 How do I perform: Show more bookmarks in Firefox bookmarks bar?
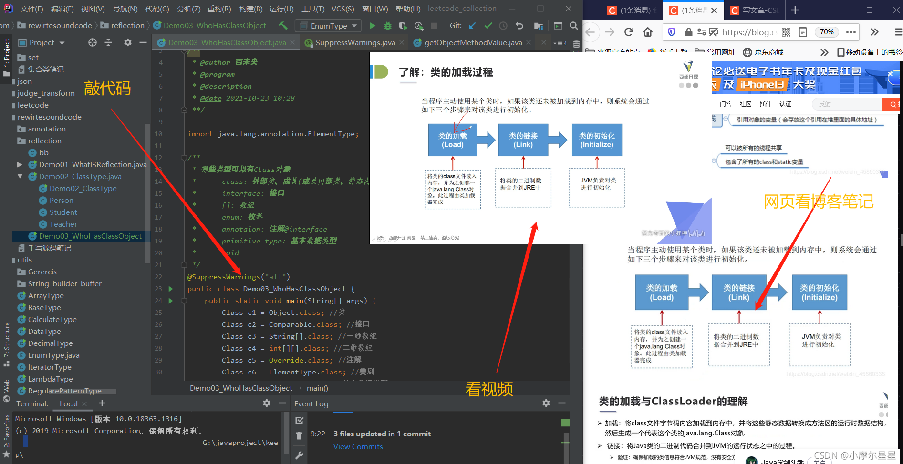pyautogui.click(x=824, y=52)
